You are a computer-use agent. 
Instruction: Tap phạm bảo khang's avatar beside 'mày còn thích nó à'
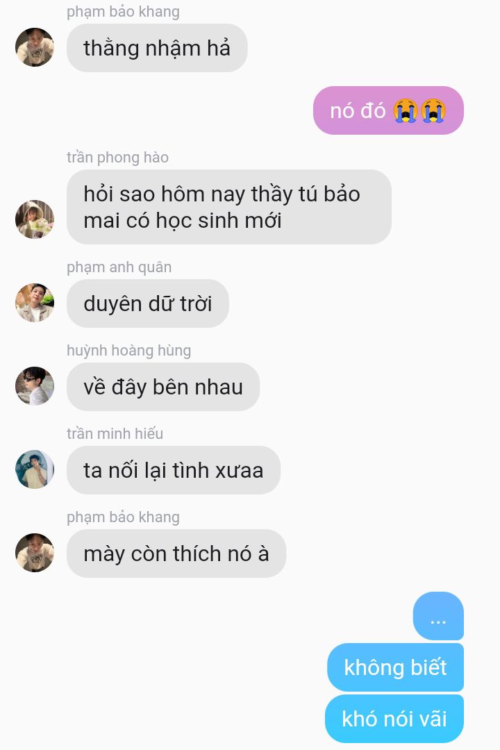[35, 553]
